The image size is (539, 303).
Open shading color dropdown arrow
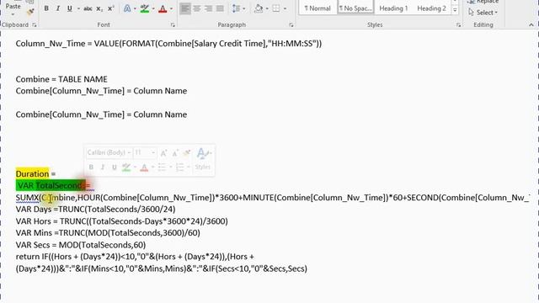point(267,8)
